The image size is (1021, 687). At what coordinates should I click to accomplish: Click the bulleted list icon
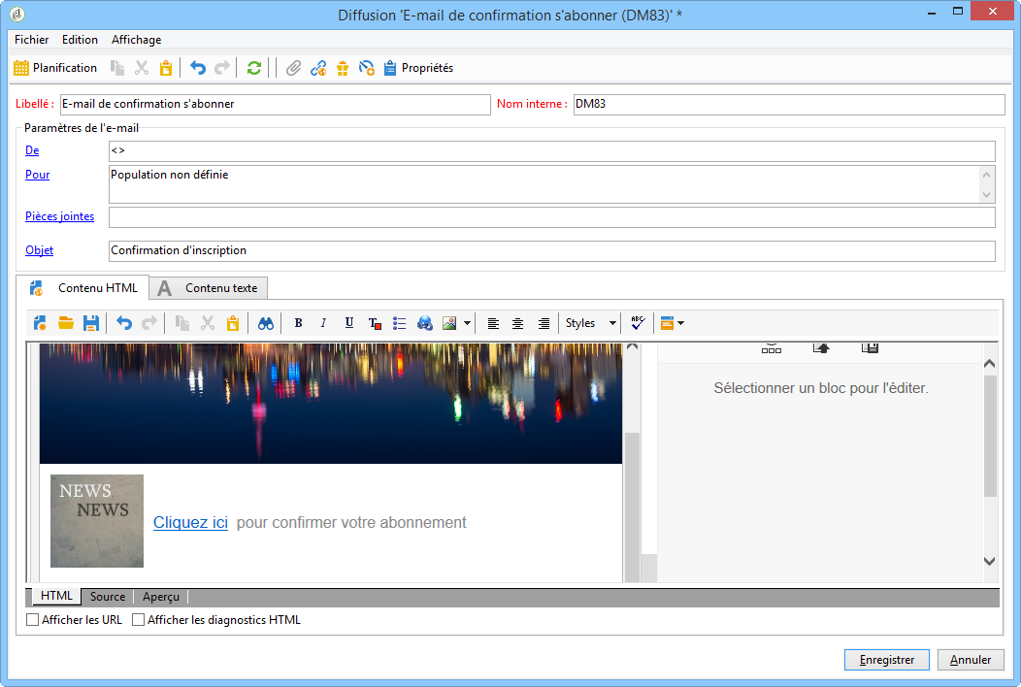399,323
